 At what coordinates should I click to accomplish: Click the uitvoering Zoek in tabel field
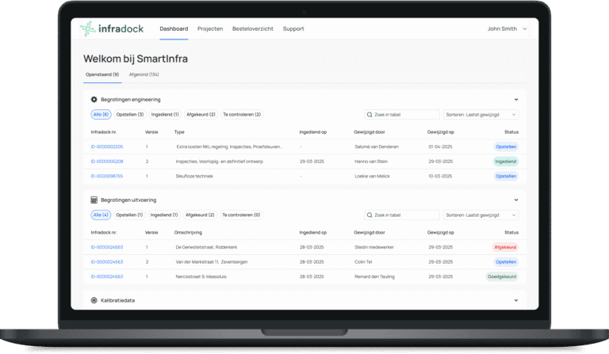(402, 215)
